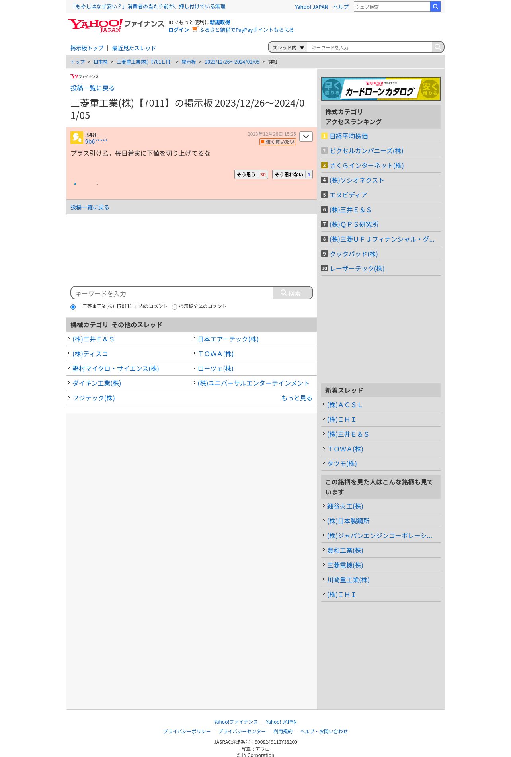This screenshot has height=757, width=511.
Task: Open 最近見たスレッド navigation link
Action: [134, 48]
